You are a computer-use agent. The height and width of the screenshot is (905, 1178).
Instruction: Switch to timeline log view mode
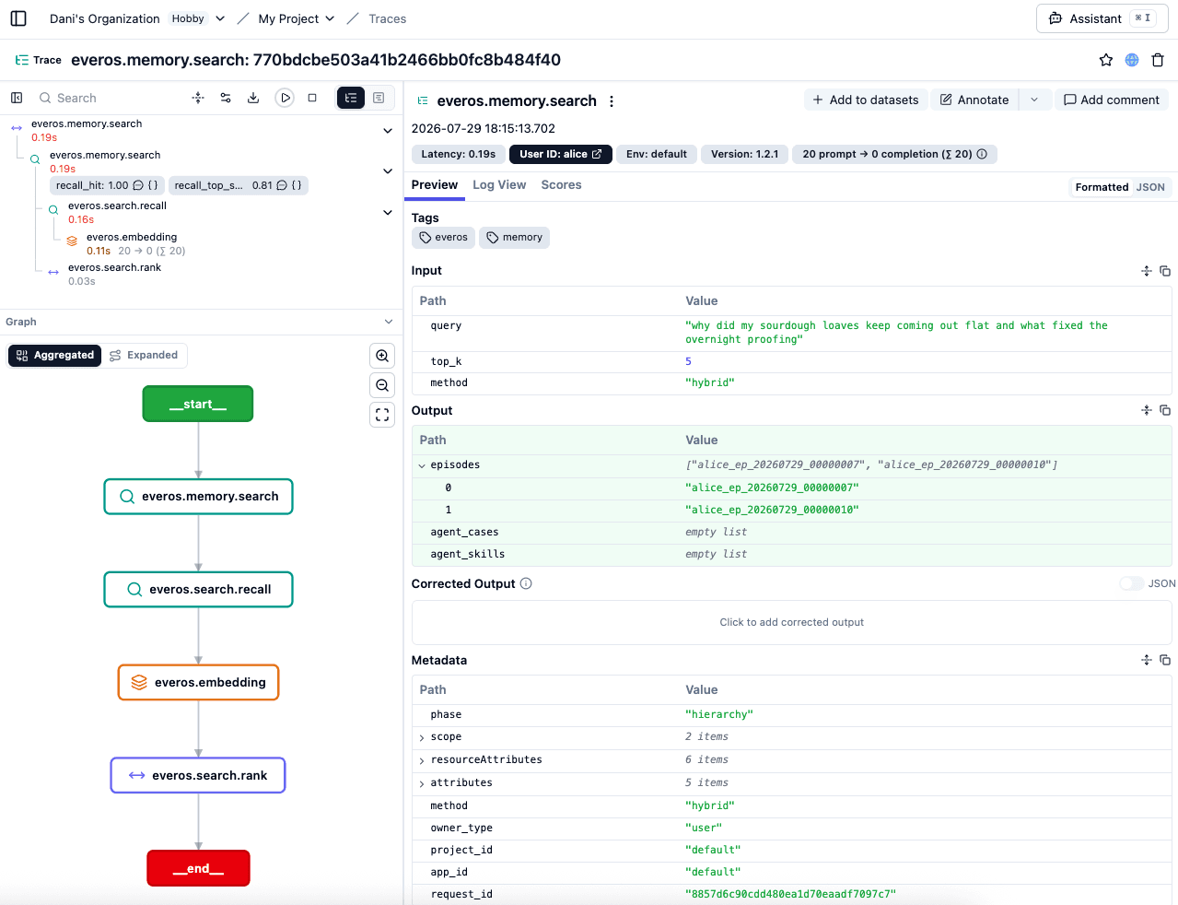click(x=379, y=98)
